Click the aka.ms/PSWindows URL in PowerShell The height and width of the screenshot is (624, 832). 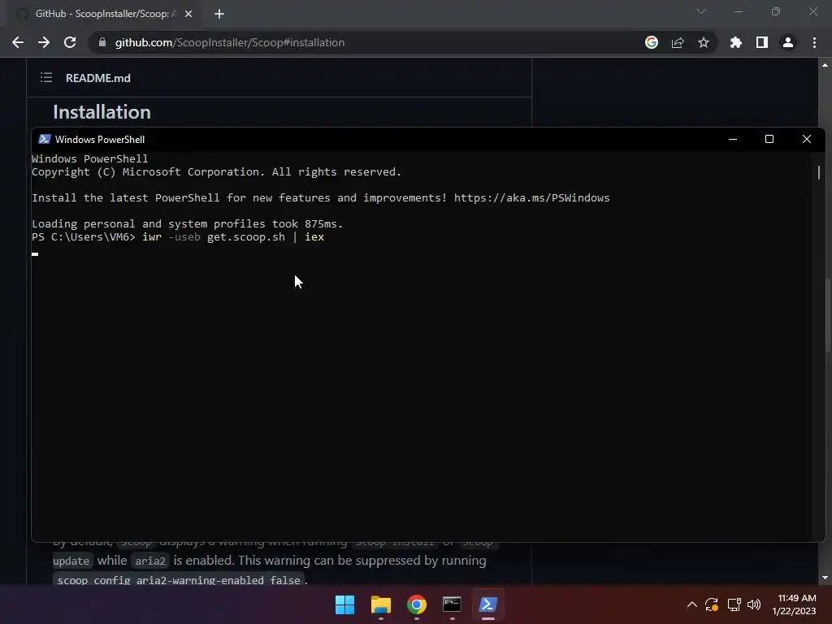(x=531, y=198)
